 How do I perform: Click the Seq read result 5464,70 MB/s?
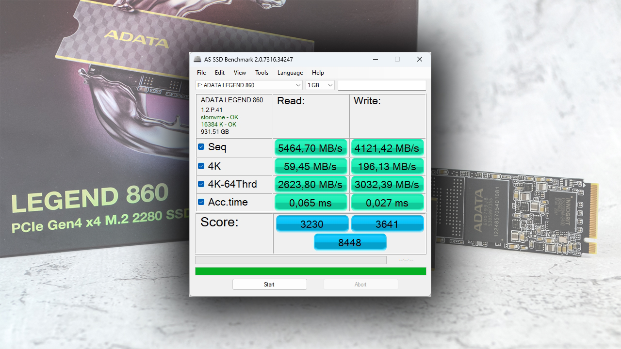coord(310,148)
